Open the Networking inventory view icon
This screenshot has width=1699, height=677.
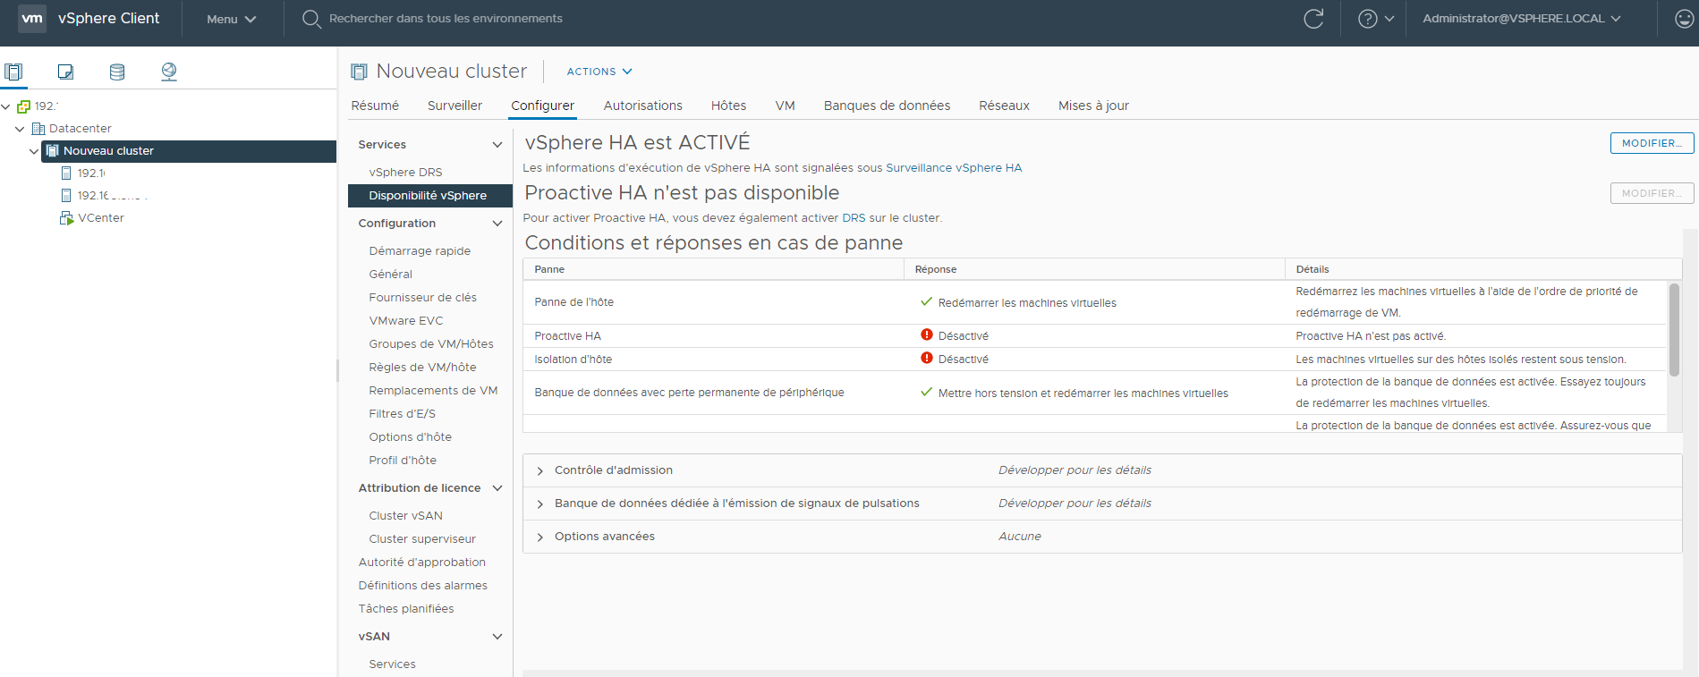click(169, 72)
